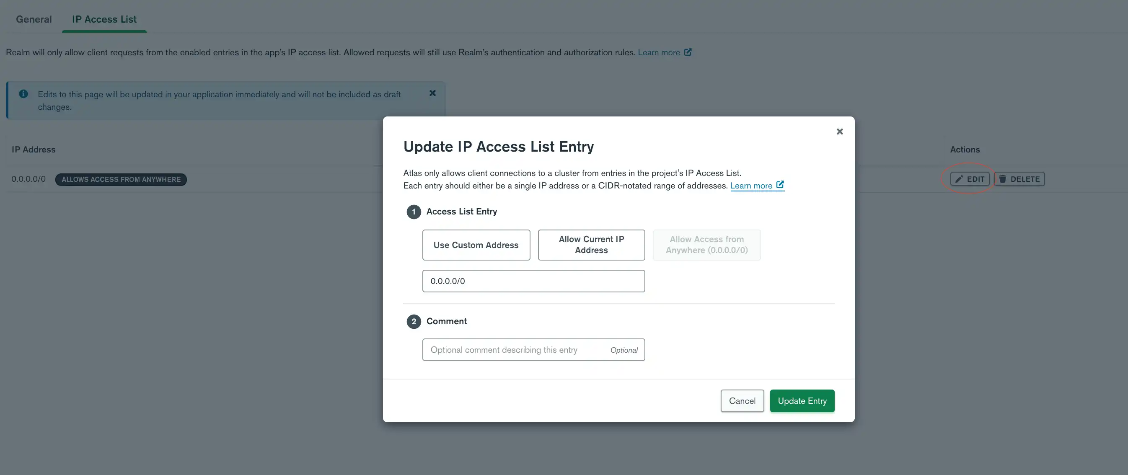Switch to the General tab

point(34,19)
